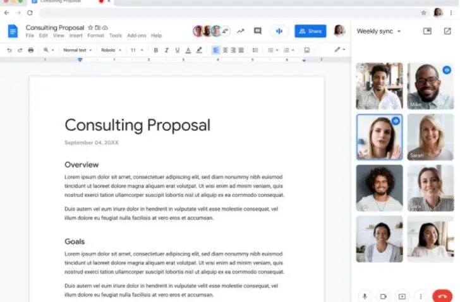
Task: Click the Meet call button beside Share
Action: [x=279, y=31]
